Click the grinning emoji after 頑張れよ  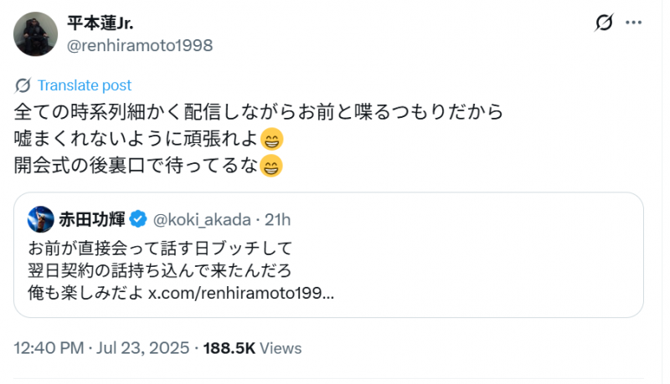click(x=271, y=139)
